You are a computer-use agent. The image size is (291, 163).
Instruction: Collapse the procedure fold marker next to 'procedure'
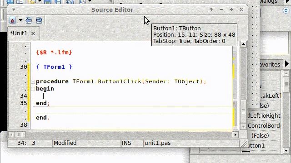[33, 81]
